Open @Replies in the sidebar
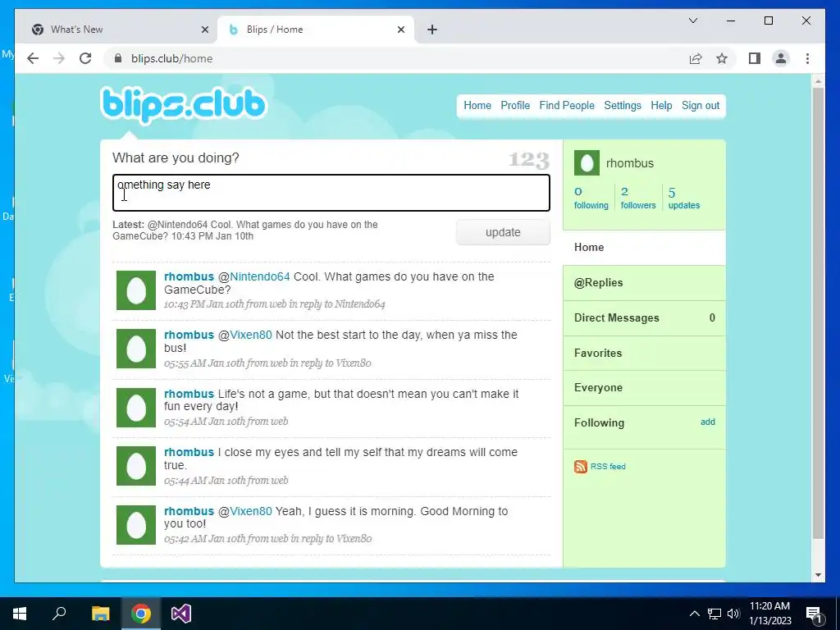This screenshot has width=840, height=630. click(644, 283)
